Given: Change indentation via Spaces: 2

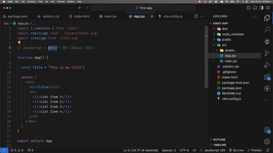Looking at the screenshot, I should 169,150.
